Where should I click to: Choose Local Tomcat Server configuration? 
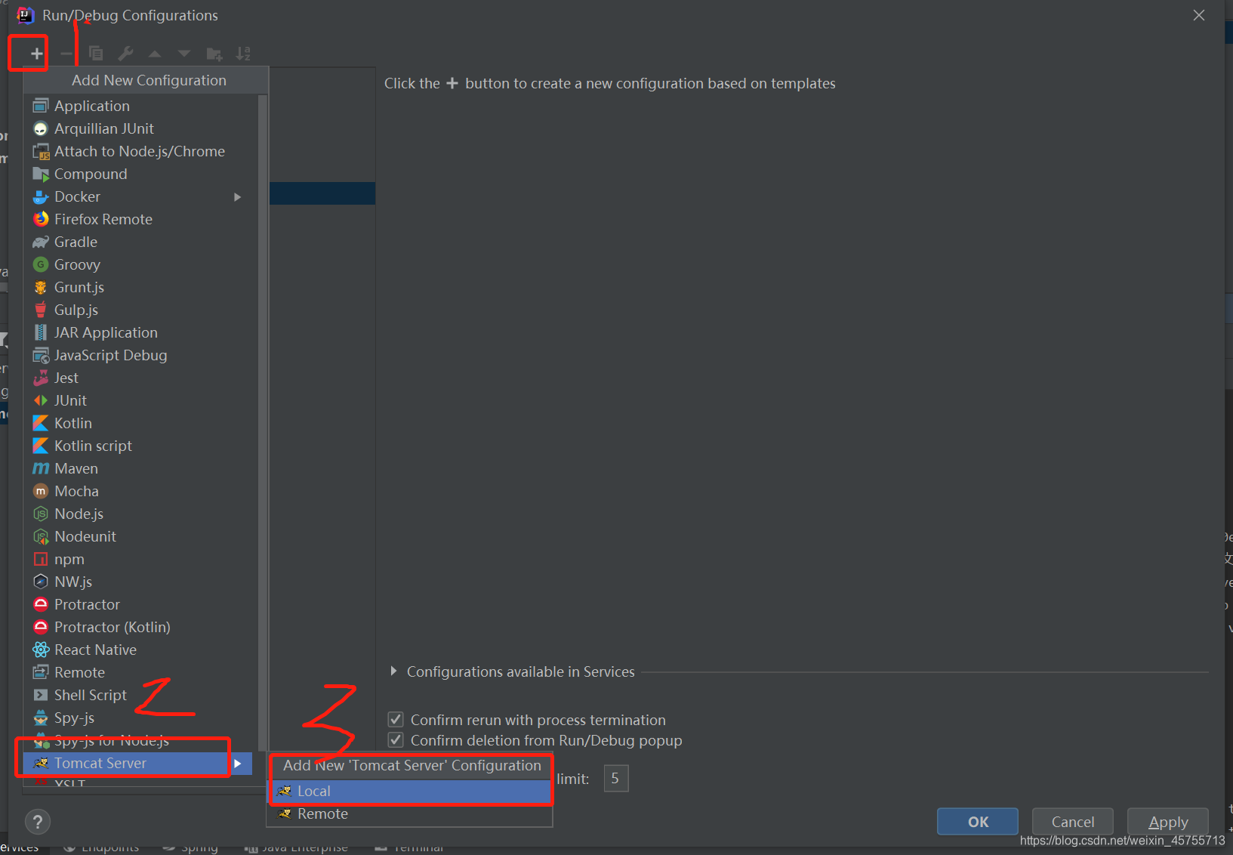click(x=411, y=791)
